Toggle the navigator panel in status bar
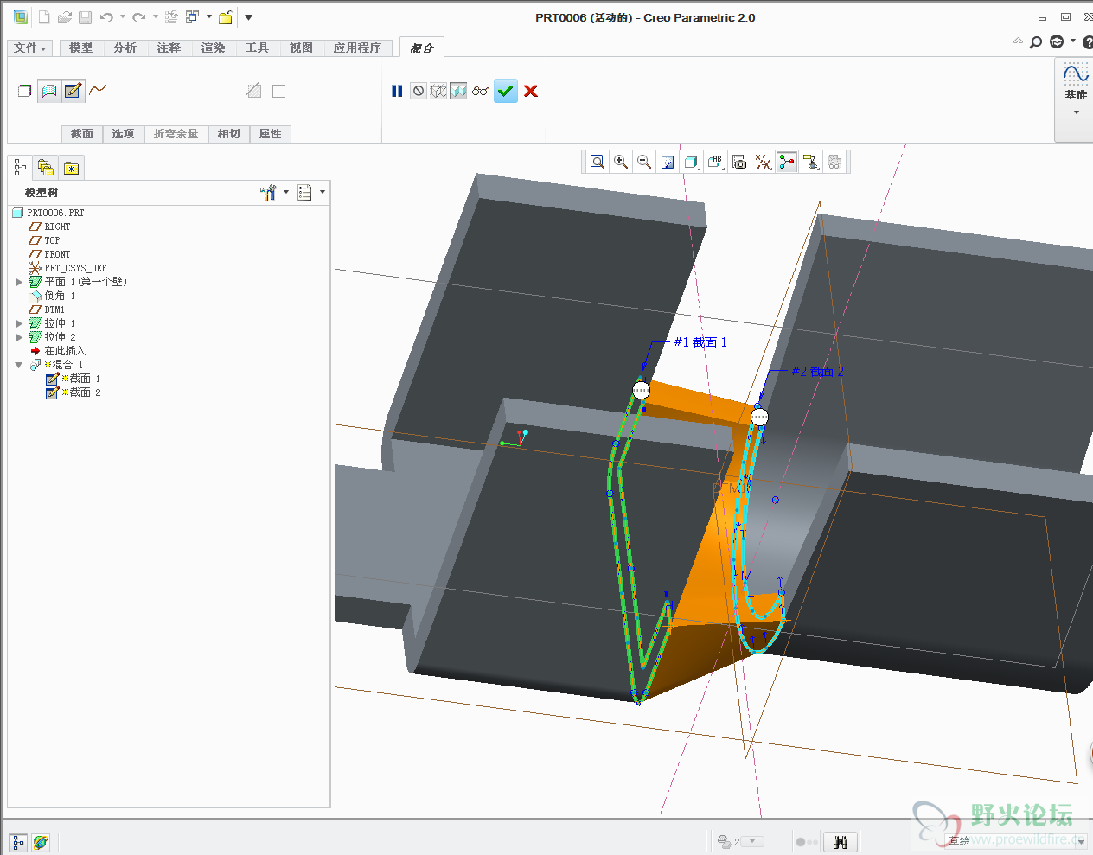Viewport: 1093px width, 855px height. pos(18,842)
